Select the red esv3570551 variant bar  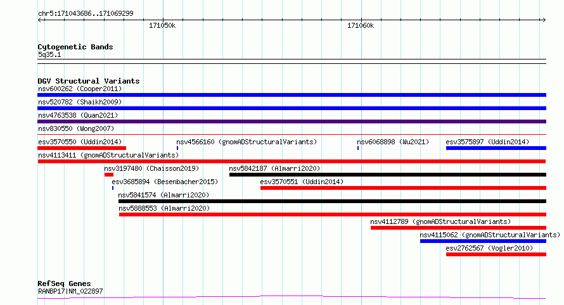(403, 188)
